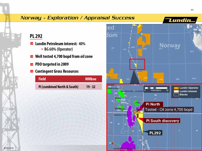202x151 pixels.
Task: Click the red arrow bullet beside 'Lundin Petroleum interest: 40%'
Action: tap(32, 44)
